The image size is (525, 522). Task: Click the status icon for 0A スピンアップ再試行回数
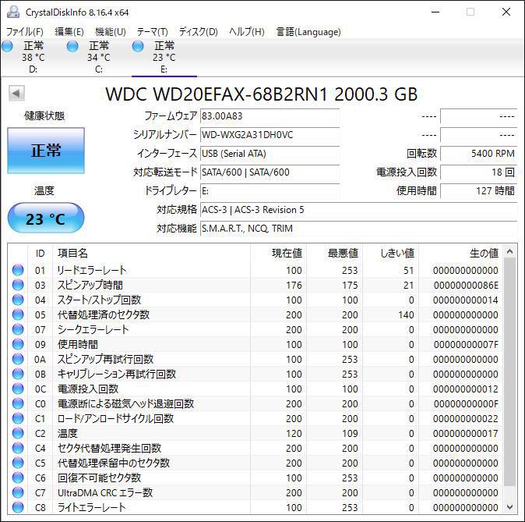click(x=18, y=359)
